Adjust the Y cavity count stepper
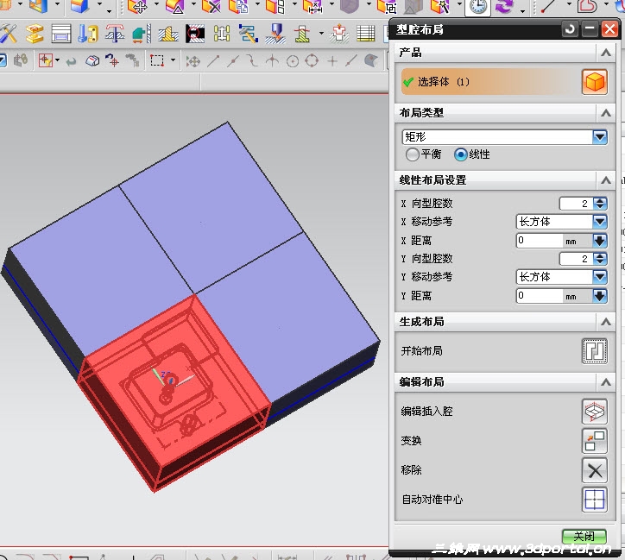625x560 pixels. tap(600, 259)
